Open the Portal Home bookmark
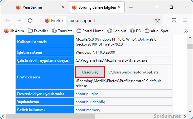Image resolution: width=193 pixels, height=119 pixels. click(90, 31)
